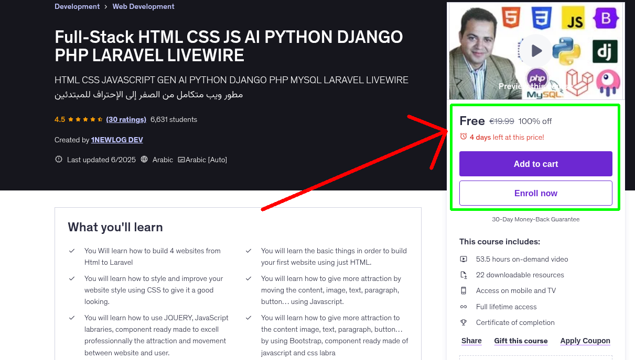Click Apply Coupon
The image size is (635, 360).
585,341
